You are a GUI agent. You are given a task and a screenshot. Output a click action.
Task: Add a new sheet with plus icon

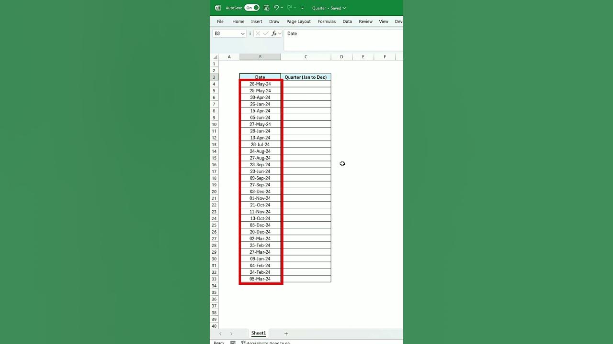[x=286, y=333]
